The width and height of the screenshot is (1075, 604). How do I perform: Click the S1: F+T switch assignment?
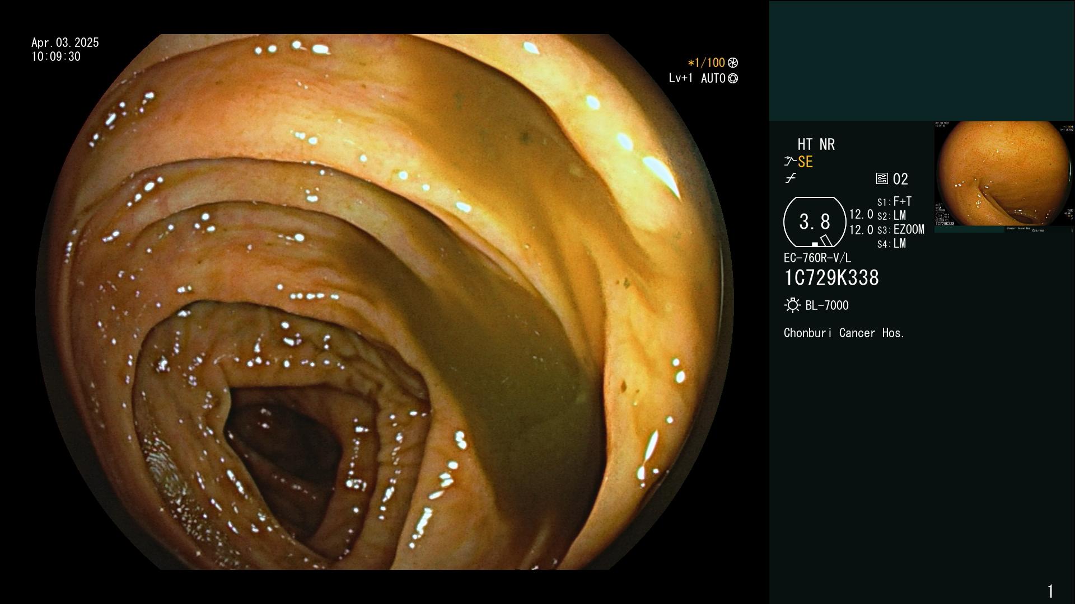(894, 201)
